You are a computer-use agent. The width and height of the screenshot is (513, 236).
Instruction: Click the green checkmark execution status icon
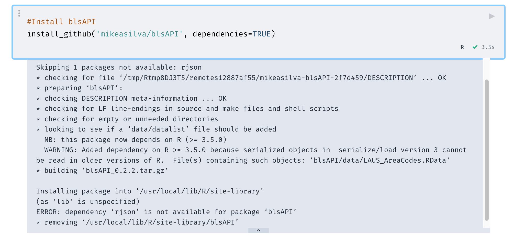pos(475,47)
